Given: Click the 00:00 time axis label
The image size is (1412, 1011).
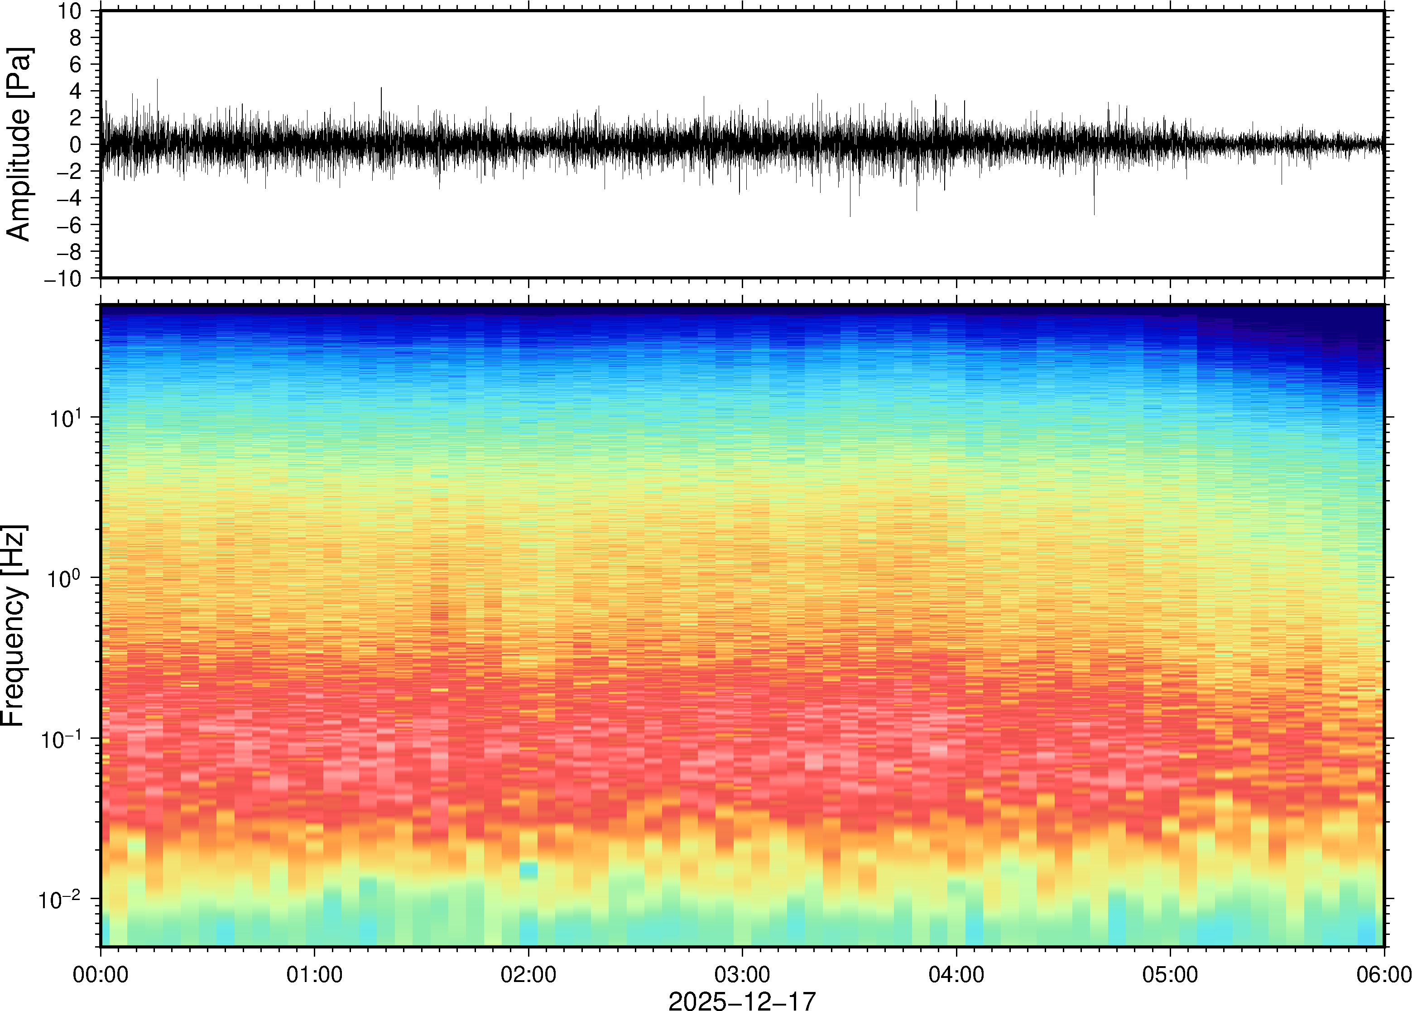Looking at the screenshot, I should [101, 974].
